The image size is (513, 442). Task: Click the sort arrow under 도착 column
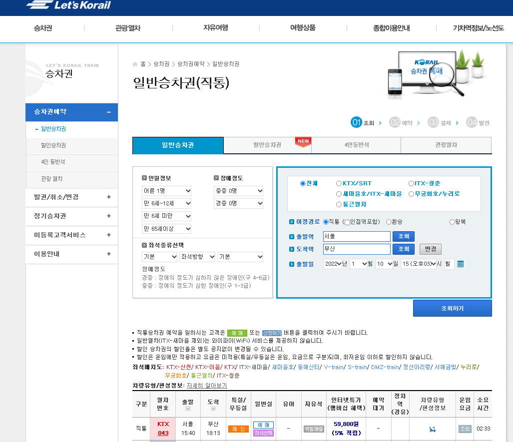point(213,409)
